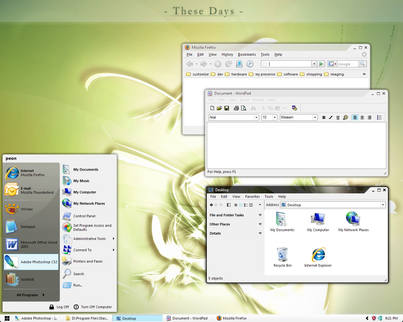
Task: Select Align Right in WordPad
Action: (369, 117)
